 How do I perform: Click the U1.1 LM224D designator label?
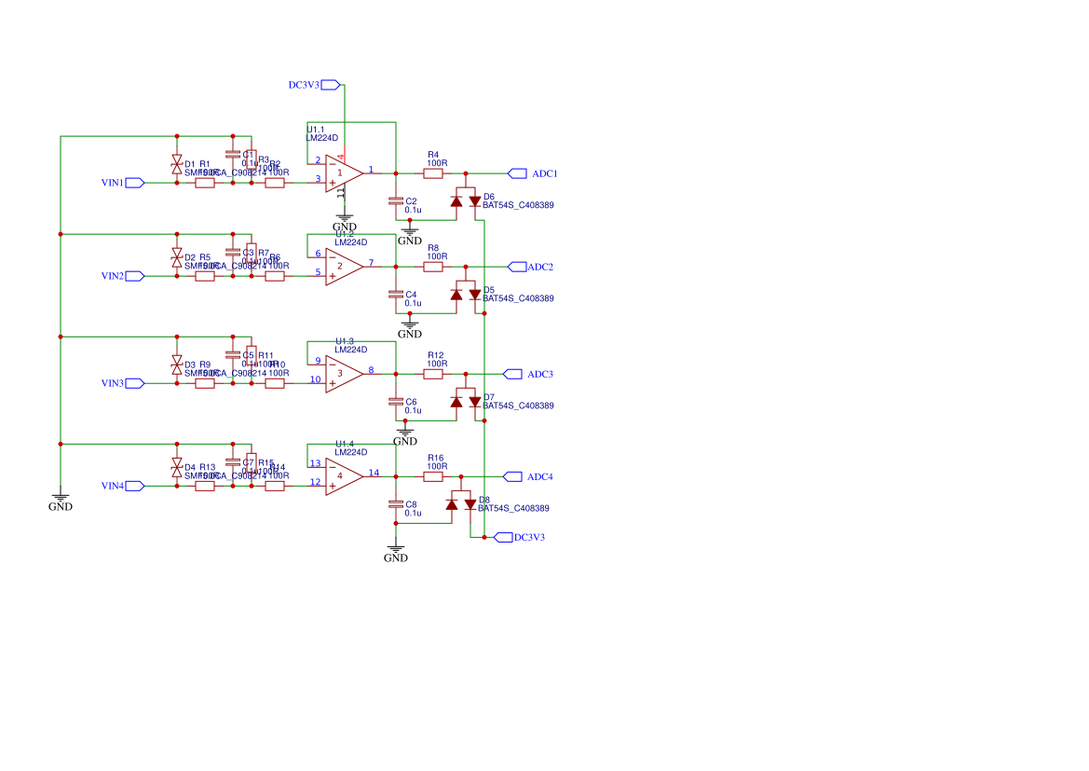(321, 134)
